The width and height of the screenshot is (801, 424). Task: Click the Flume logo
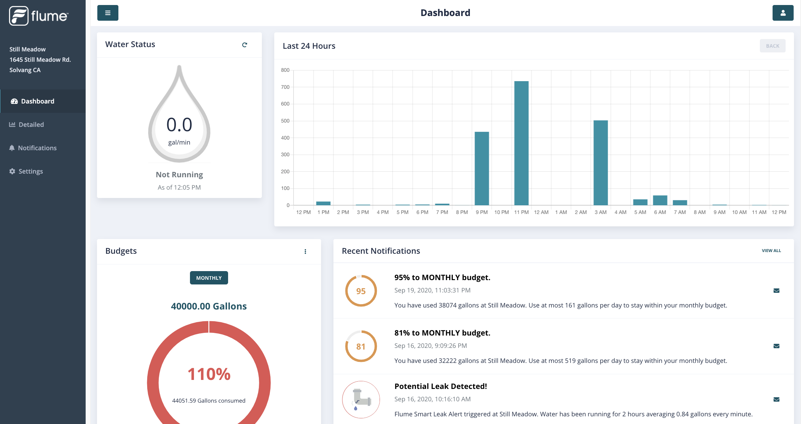click(x=38, y=16)
